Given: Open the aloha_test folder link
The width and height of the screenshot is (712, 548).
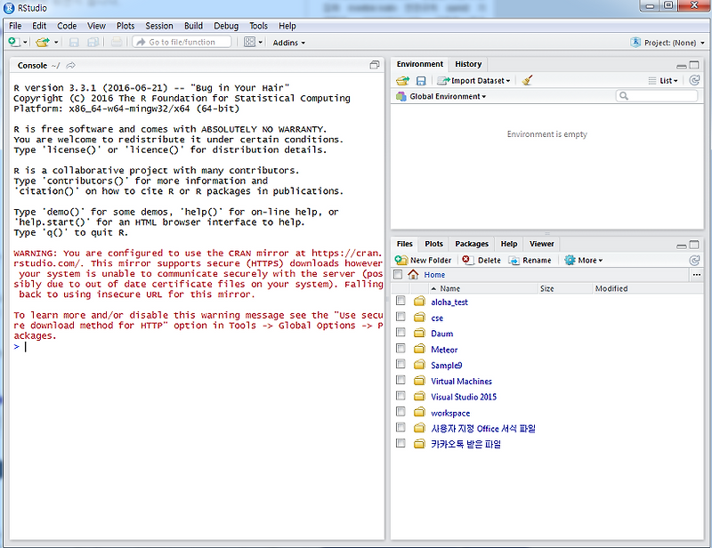Looking at the screenshot, I should pyautogui.click(x=449, y=302).
